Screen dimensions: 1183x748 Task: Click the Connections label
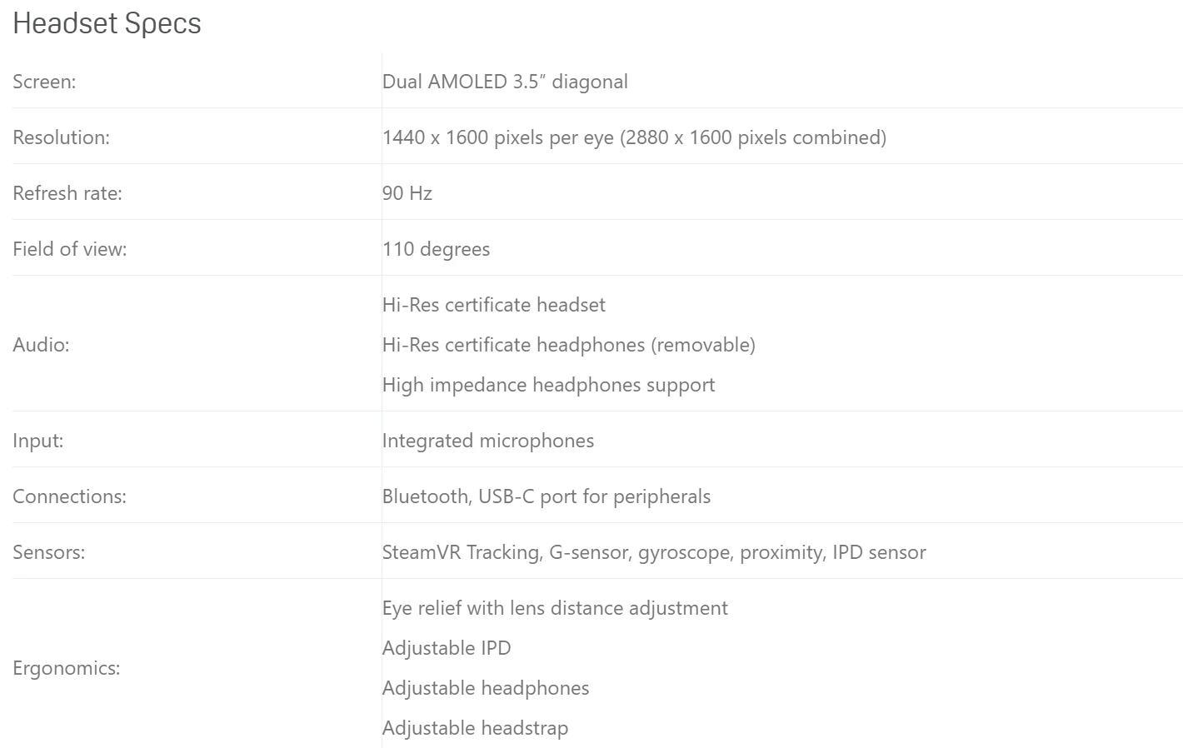[x=69, y=496]
